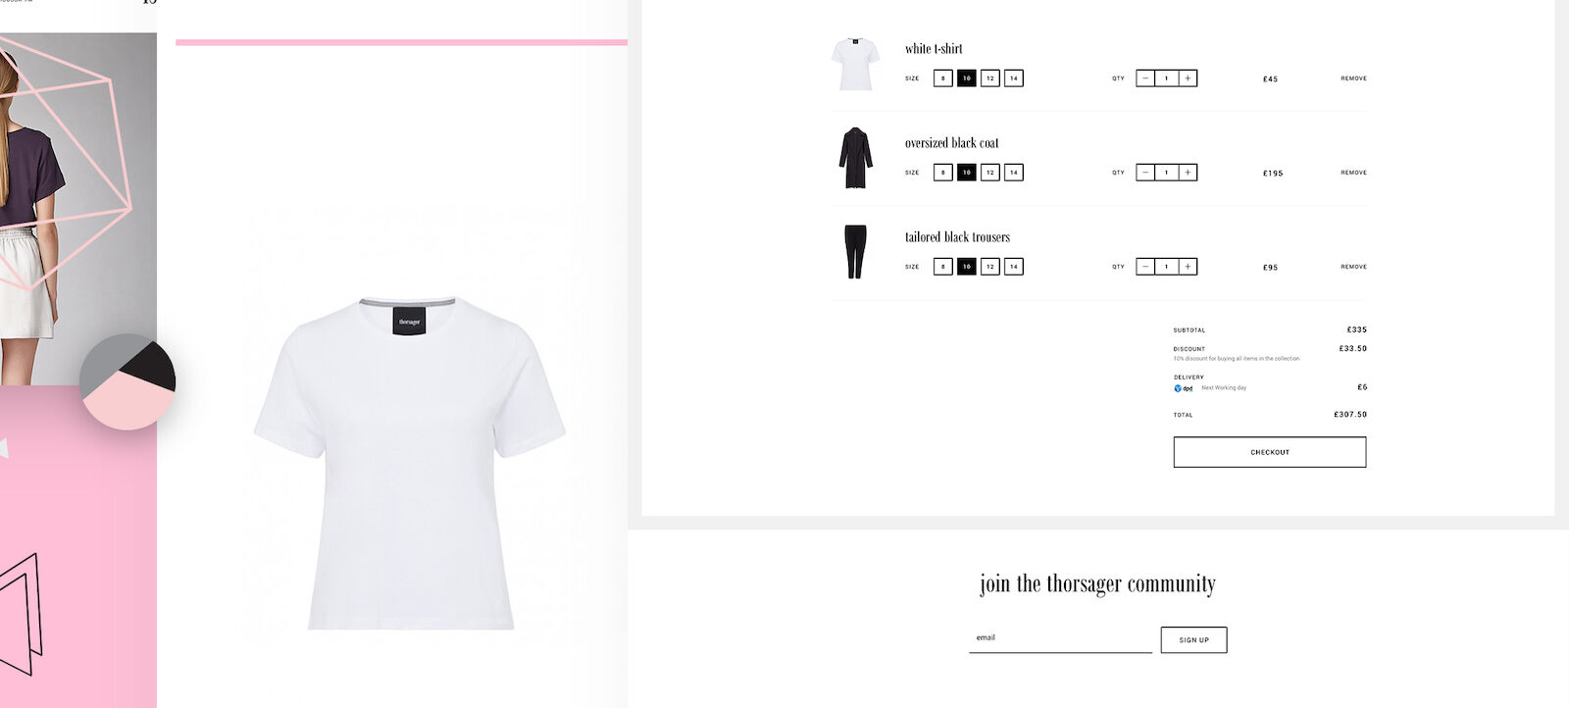Viewport: 1569px width, 708px height.
Task: Select size 14 for white t-shirt
Action: (1014, 78)
